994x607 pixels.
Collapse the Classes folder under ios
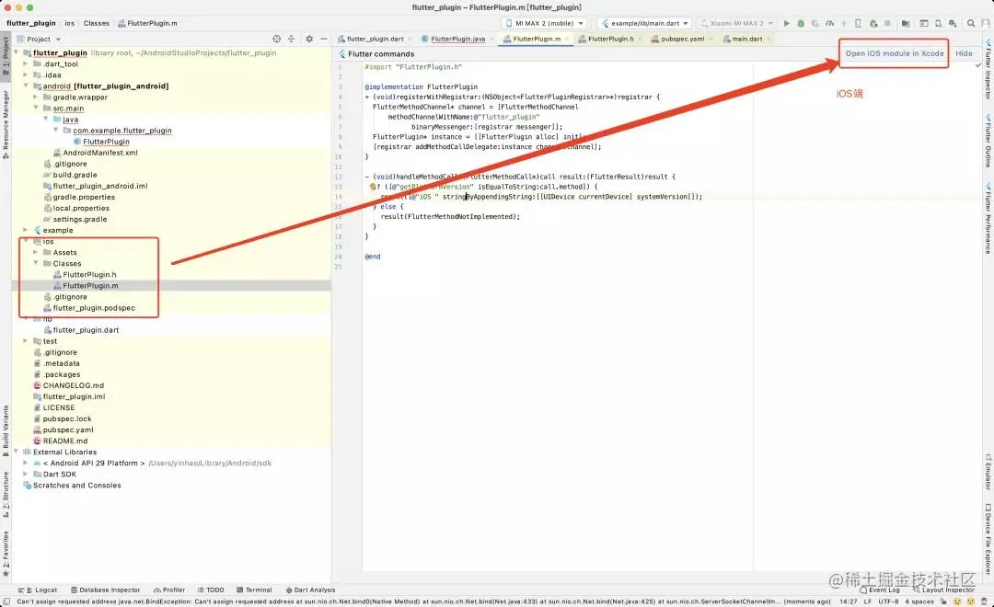(x=36, y=263)
